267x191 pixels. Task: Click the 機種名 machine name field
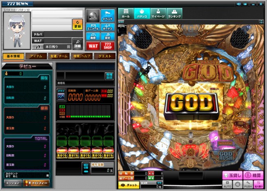pyautogui.click(x=85, y=83)
